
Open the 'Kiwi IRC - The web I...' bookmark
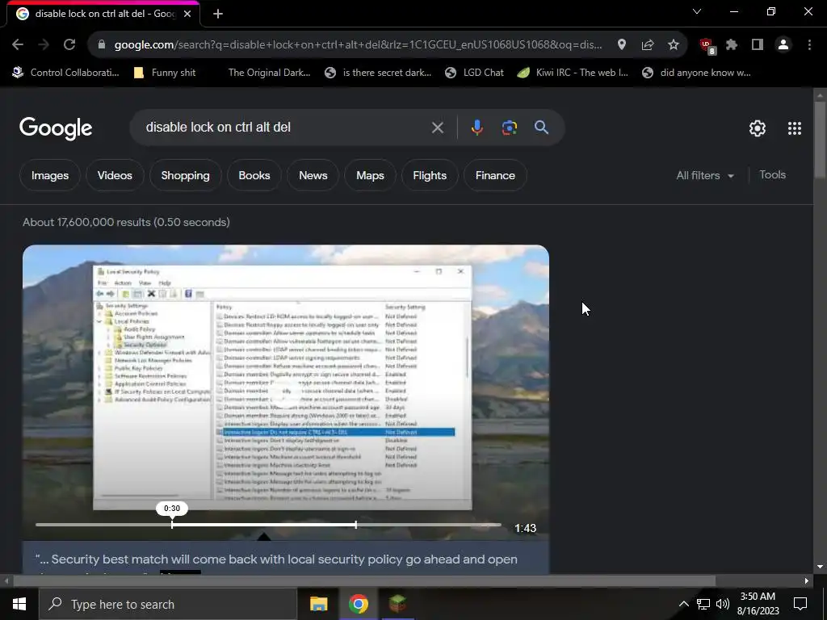573,73
